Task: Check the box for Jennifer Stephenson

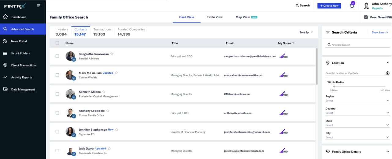Action: [x=57, y=132]
